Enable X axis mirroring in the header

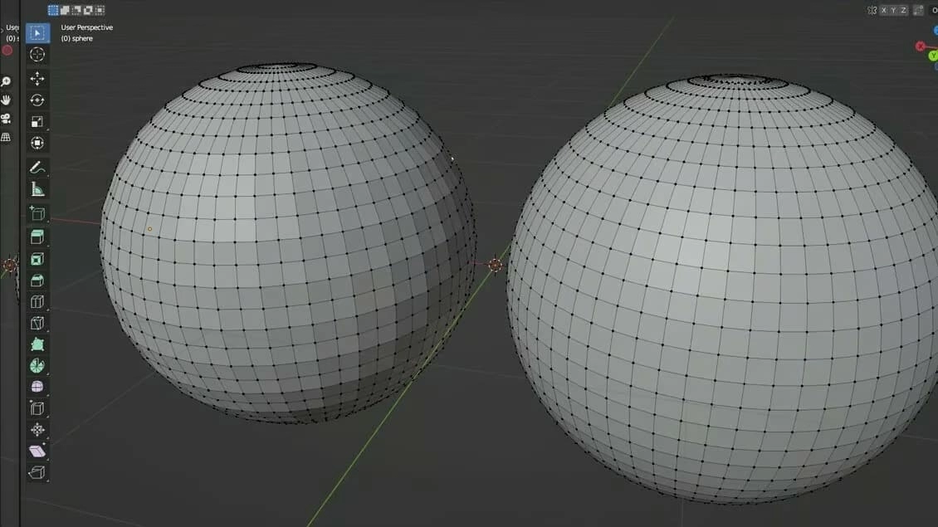tap(884, 10)
